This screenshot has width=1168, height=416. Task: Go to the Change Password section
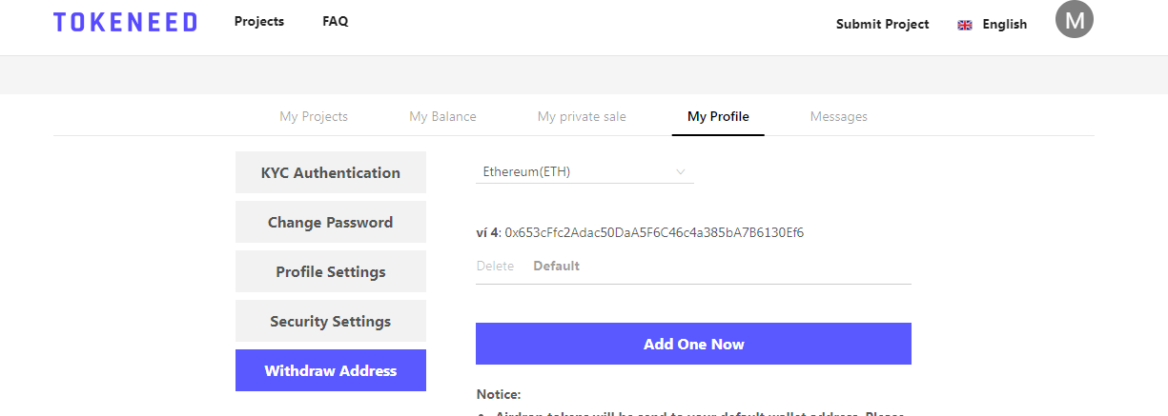point(330,222)
